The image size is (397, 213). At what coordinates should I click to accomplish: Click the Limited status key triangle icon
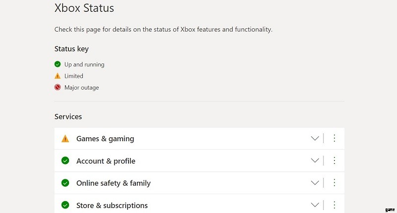[x=58, y=76]
